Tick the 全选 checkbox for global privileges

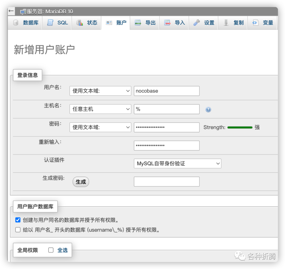[51, 250]
